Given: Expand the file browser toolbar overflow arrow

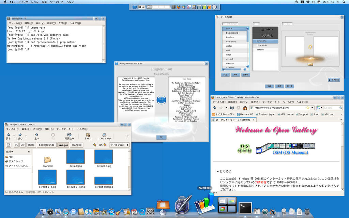Looking at the screenshot, I should coord(128,136).
